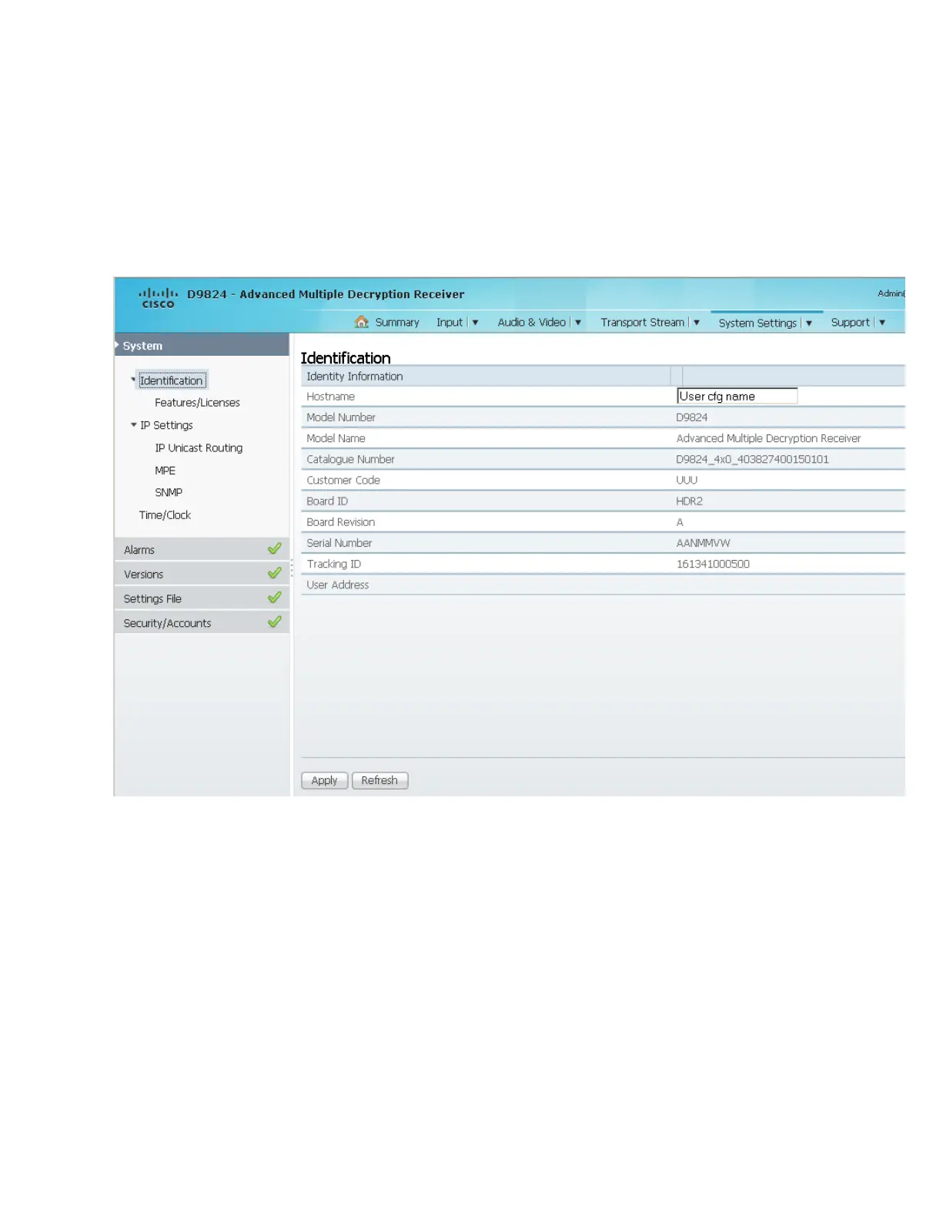Click the Identity Information header
This screenshot has height=1220, width=943.
click(355, 376)
